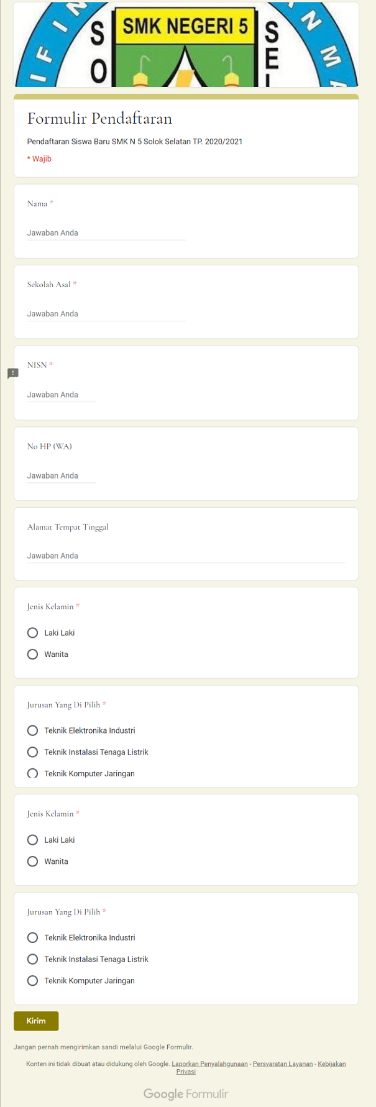The width and height of the screenshot is (376, 1107).
Task: Choose Wanita in the first Jenis Kelamin question
Action: click(x=33, y=655)
